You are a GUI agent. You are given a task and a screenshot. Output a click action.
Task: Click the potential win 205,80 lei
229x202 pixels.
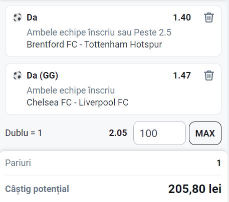tap(195, 189)
